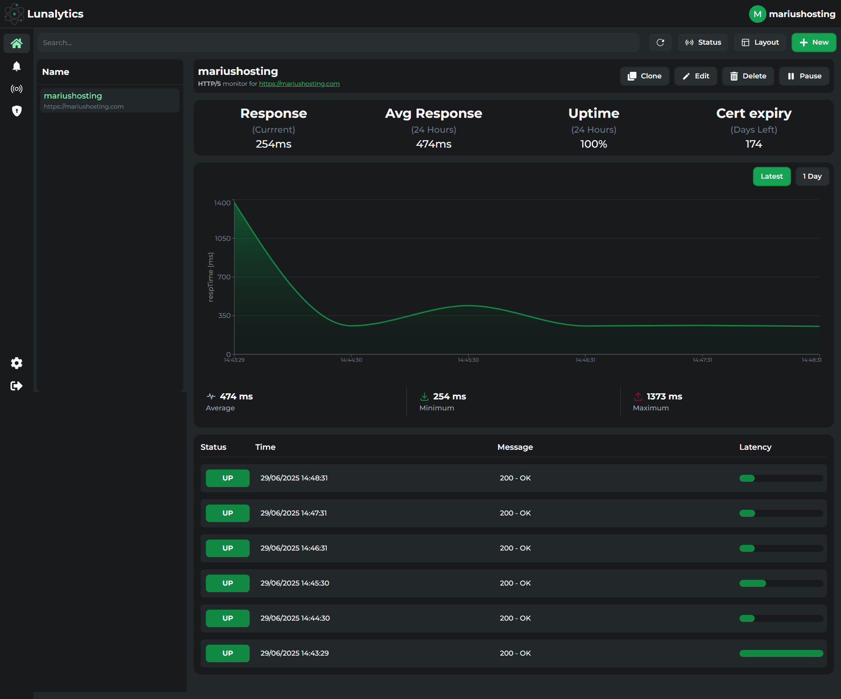The width and height of the screenshot is (841, 699).
Task: Click the Avg Response 474ms value
Action: [x=434, y=144]
